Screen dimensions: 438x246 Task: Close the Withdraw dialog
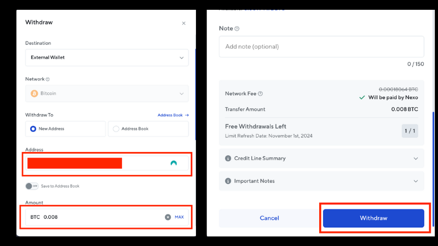click(x=183, y=23)
